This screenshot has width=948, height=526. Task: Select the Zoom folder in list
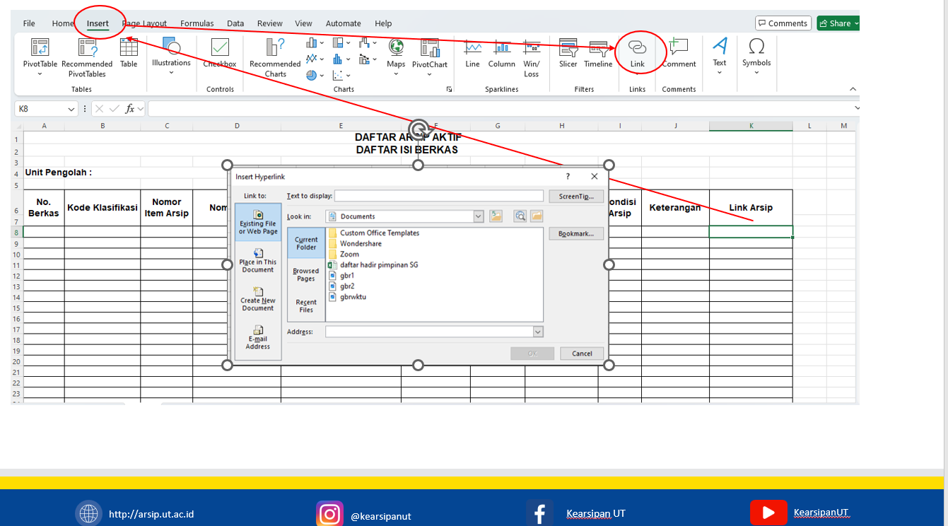(349, 254)
